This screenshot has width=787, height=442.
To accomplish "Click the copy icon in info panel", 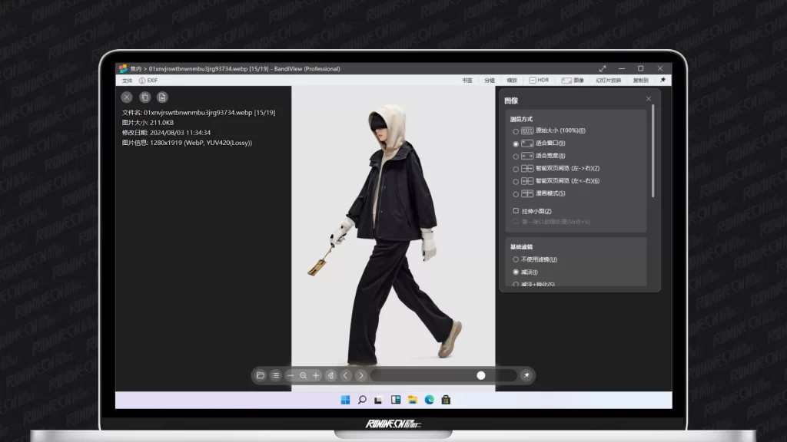I will [x=144, y=97].
